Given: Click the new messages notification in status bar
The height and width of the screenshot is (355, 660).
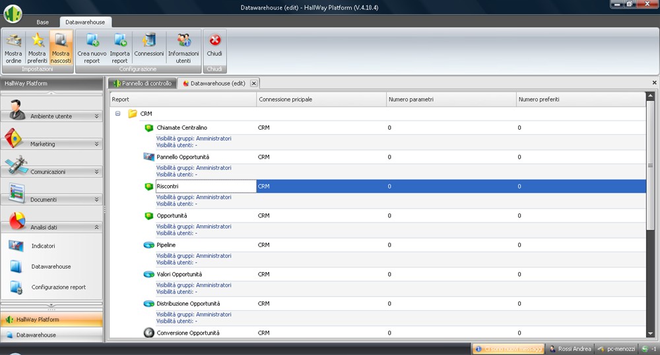Looking at the screenshot, I should pyautogui.click(x=508, y=348).
